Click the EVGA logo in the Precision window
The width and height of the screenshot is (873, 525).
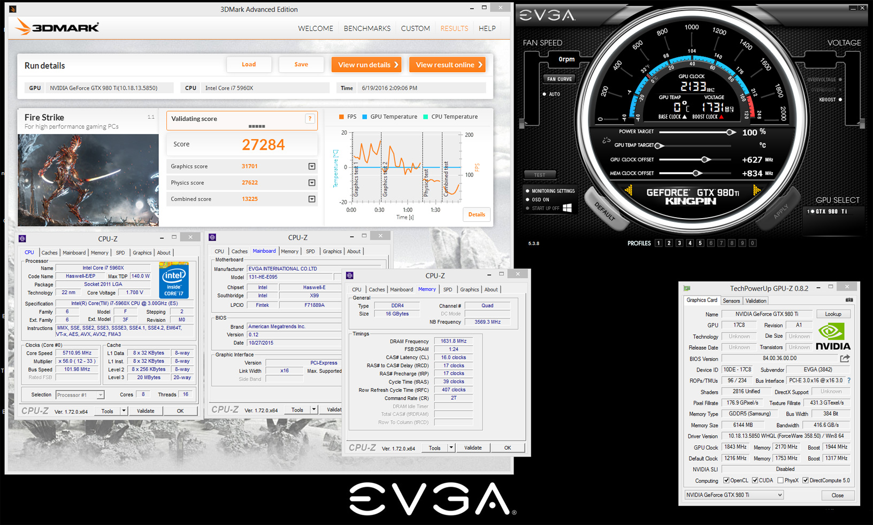[x=547, y=16]
